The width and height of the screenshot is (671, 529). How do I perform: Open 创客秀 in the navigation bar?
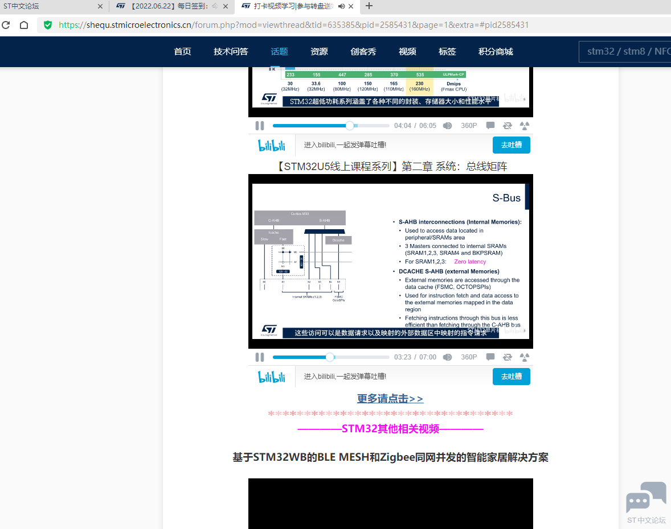(363, 52)
